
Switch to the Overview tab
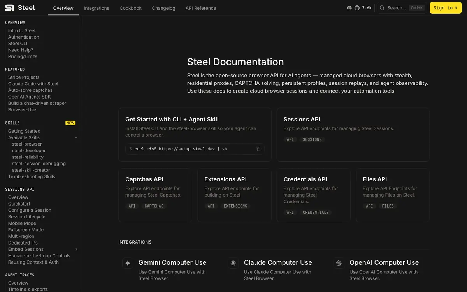tap(63, 8)
